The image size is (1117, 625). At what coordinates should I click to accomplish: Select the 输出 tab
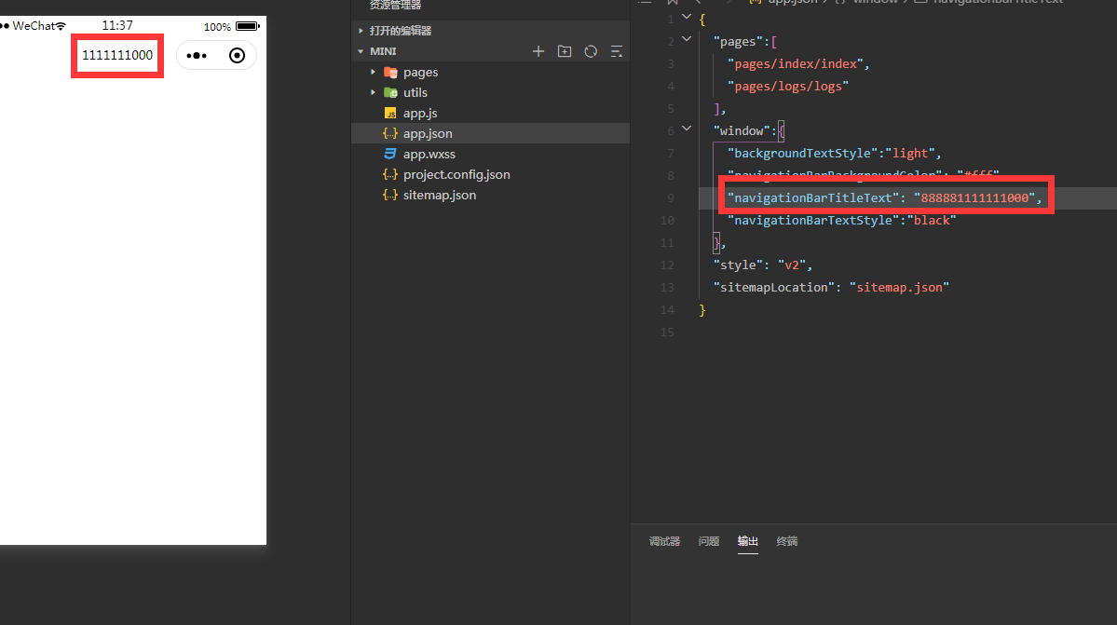coord(747,542)
